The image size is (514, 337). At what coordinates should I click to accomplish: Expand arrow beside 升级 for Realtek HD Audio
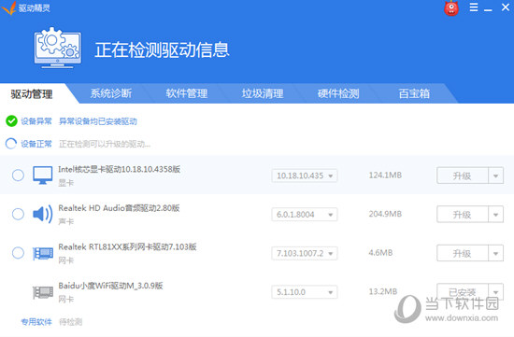[495, 215]
